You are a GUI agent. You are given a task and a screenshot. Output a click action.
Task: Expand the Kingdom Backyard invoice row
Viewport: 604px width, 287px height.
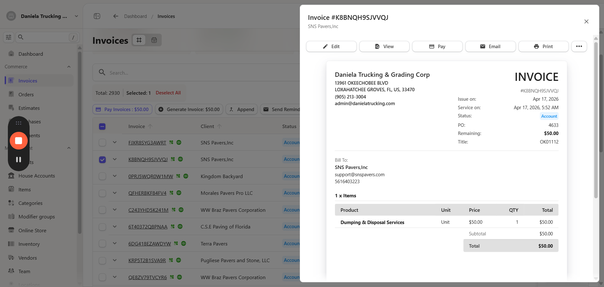(x=115, y=176)
